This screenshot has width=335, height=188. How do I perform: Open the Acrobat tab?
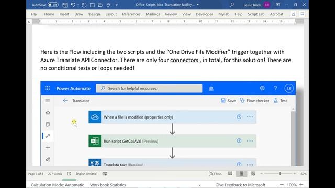pos(276,14)
